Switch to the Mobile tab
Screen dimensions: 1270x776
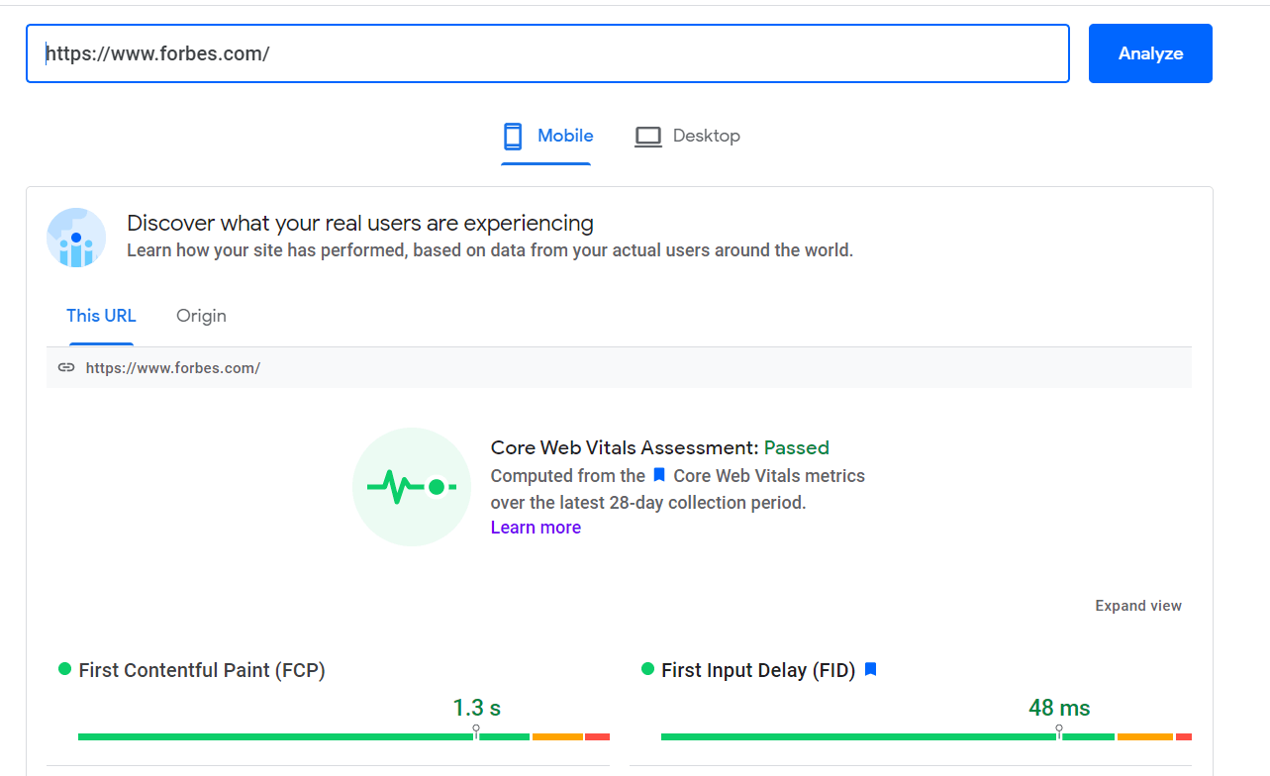546,137
